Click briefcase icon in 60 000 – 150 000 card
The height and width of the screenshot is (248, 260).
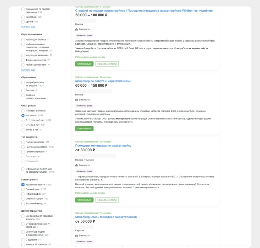pos(77,100)
